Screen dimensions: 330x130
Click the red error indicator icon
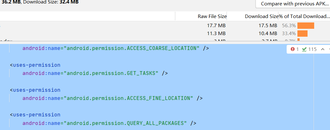[x=293, y=49]
